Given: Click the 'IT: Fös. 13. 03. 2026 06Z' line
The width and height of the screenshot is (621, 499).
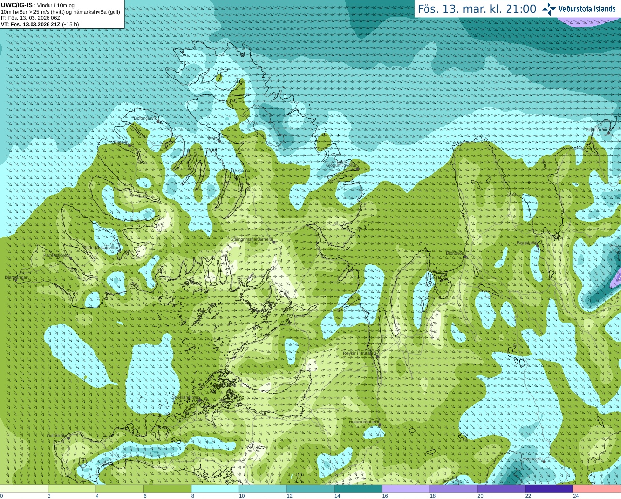Looking at the screenshot, I should click(31, 18).
